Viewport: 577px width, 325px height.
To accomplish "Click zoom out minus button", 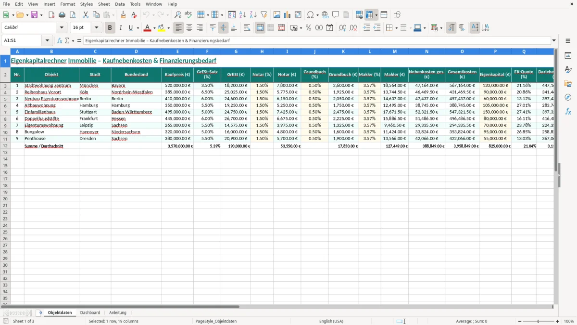I will (519, 321).
